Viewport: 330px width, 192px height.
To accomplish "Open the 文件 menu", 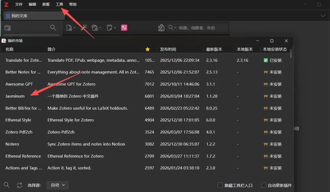I will (19, 4).
